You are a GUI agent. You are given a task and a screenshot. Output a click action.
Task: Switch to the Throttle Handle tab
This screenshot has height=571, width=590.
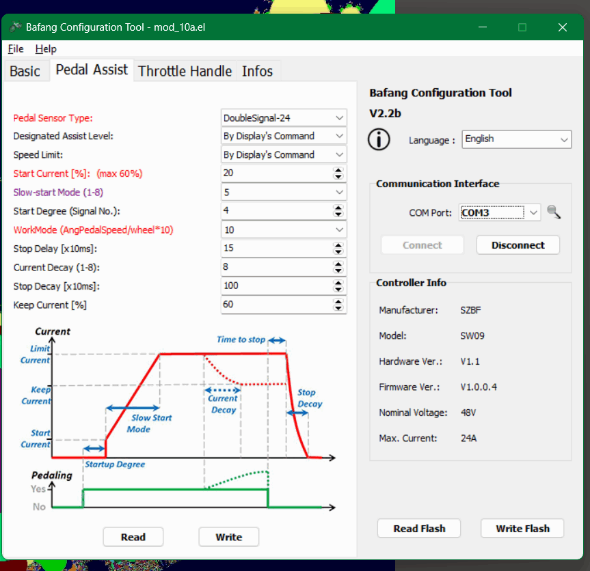[x=185, y=71]
